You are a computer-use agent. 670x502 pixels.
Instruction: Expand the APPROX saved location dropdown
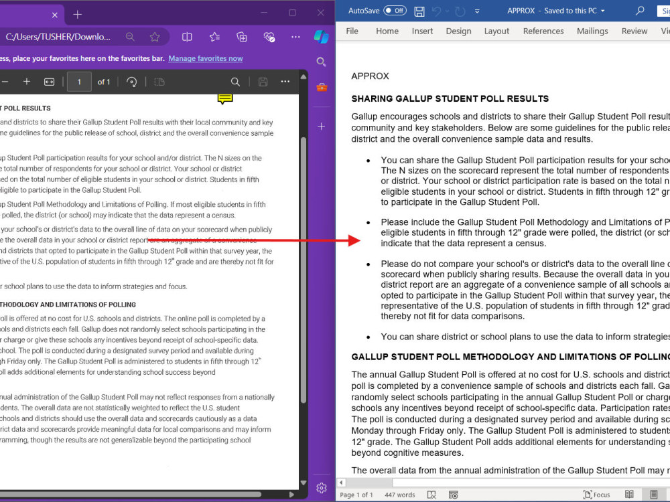coord(603,11)
